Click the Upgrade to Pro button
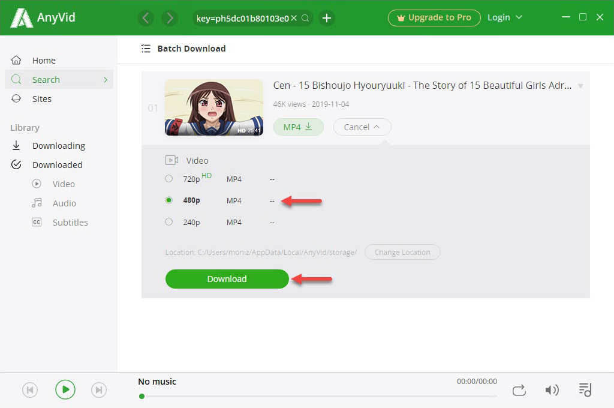The width and height of the screenshot is (614, 408). pyautogui.click(x=434, y=17)
